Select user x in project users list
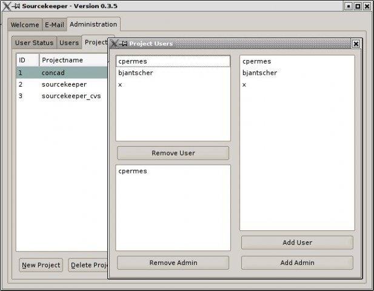This screenshot has height=291, width=374. pyautogui.click(x=173, y=84)
